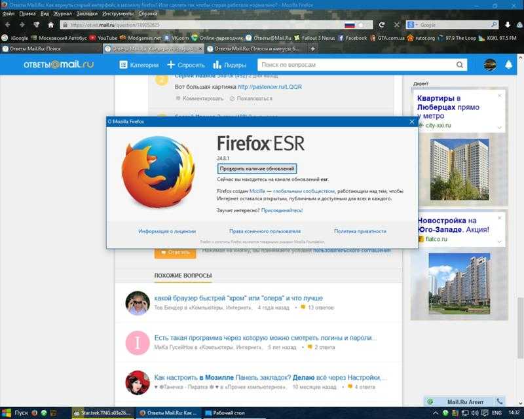Image resolution: width=524 pixels, height=419 pixels.
Task: Open the Windows Пуск start button
Action: (15, 413)
